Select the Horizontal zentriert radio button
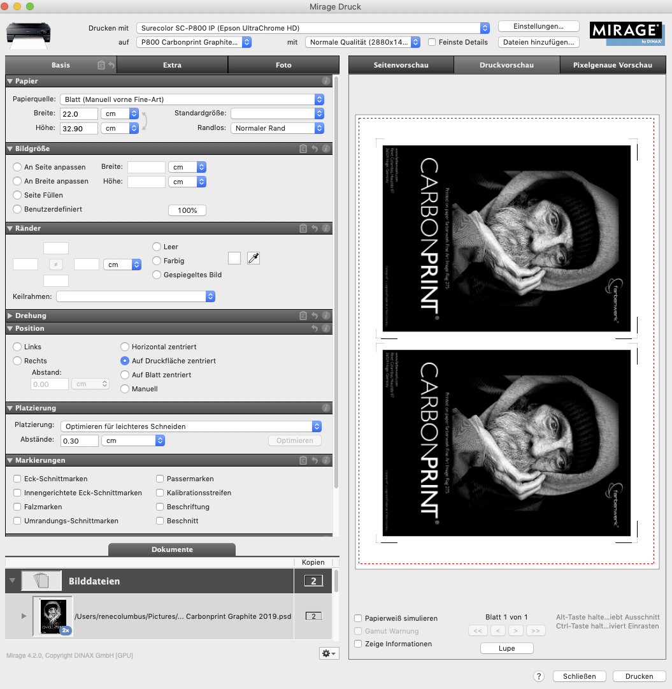Image resolution: width=672 pixels, height=689 pixels. 125,347
